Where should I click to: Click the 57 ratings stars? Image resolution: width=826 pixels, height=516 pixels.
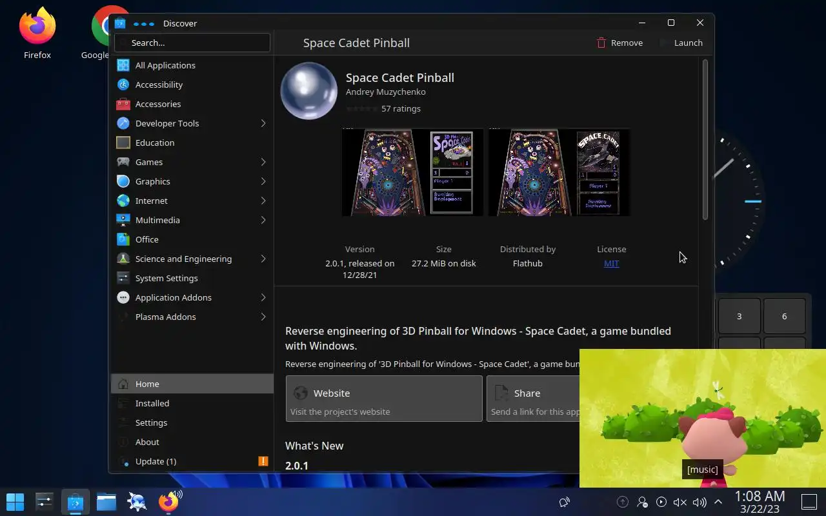click(x=362, y=109)
